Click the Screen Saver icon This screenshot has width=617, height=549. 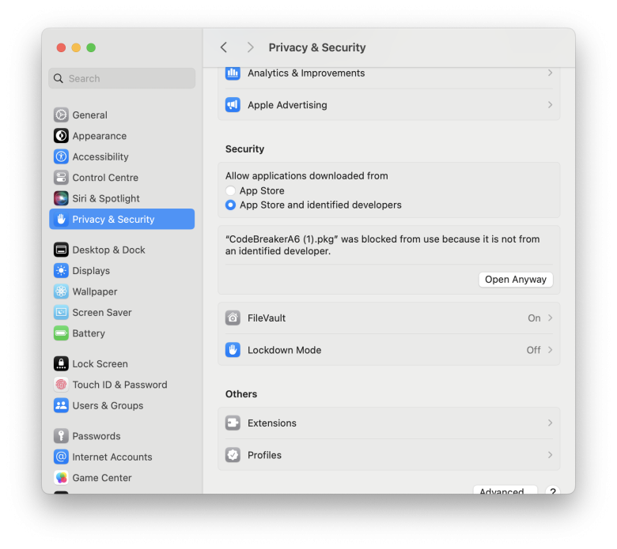tap(61, 312)
